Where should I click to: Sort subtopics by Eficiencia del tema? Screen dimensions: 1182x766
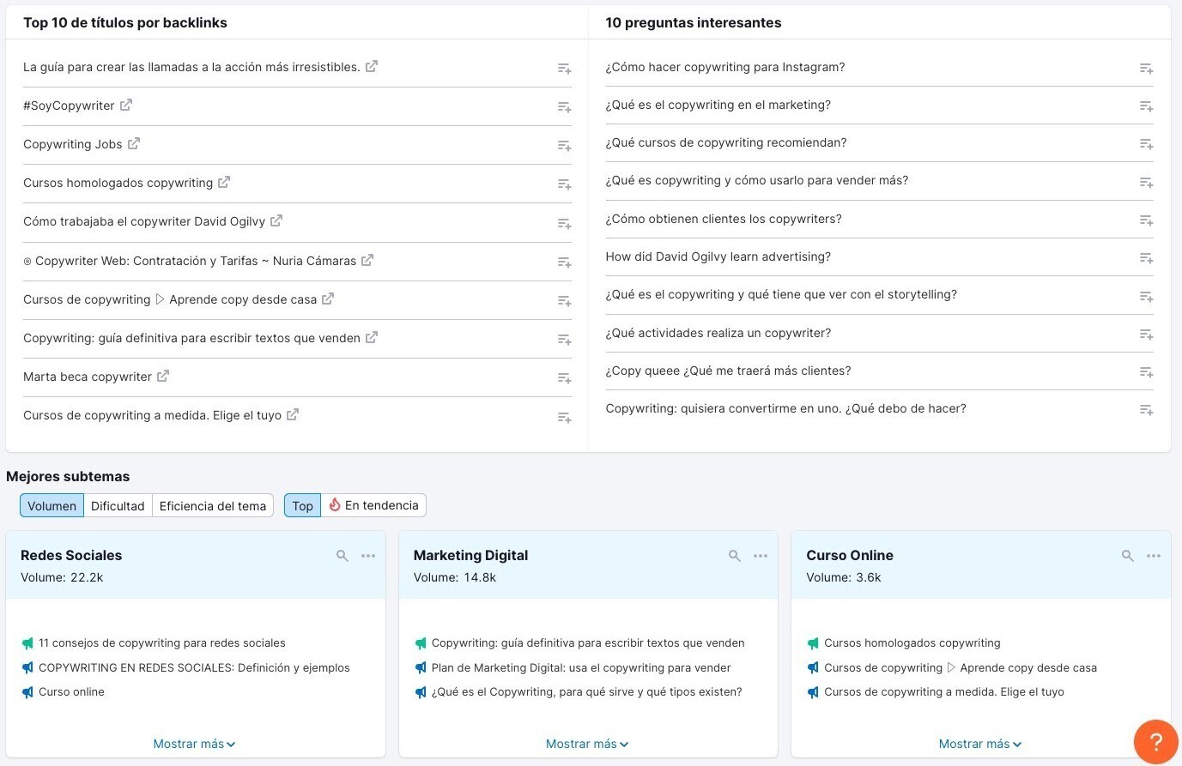coord(213,506)
